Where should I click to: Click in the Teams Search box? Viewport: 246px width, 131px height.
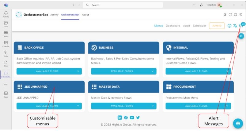123,5
